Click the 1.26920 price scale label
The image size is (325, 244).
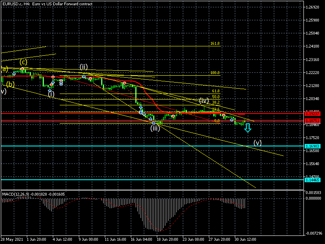click(314, 7)
